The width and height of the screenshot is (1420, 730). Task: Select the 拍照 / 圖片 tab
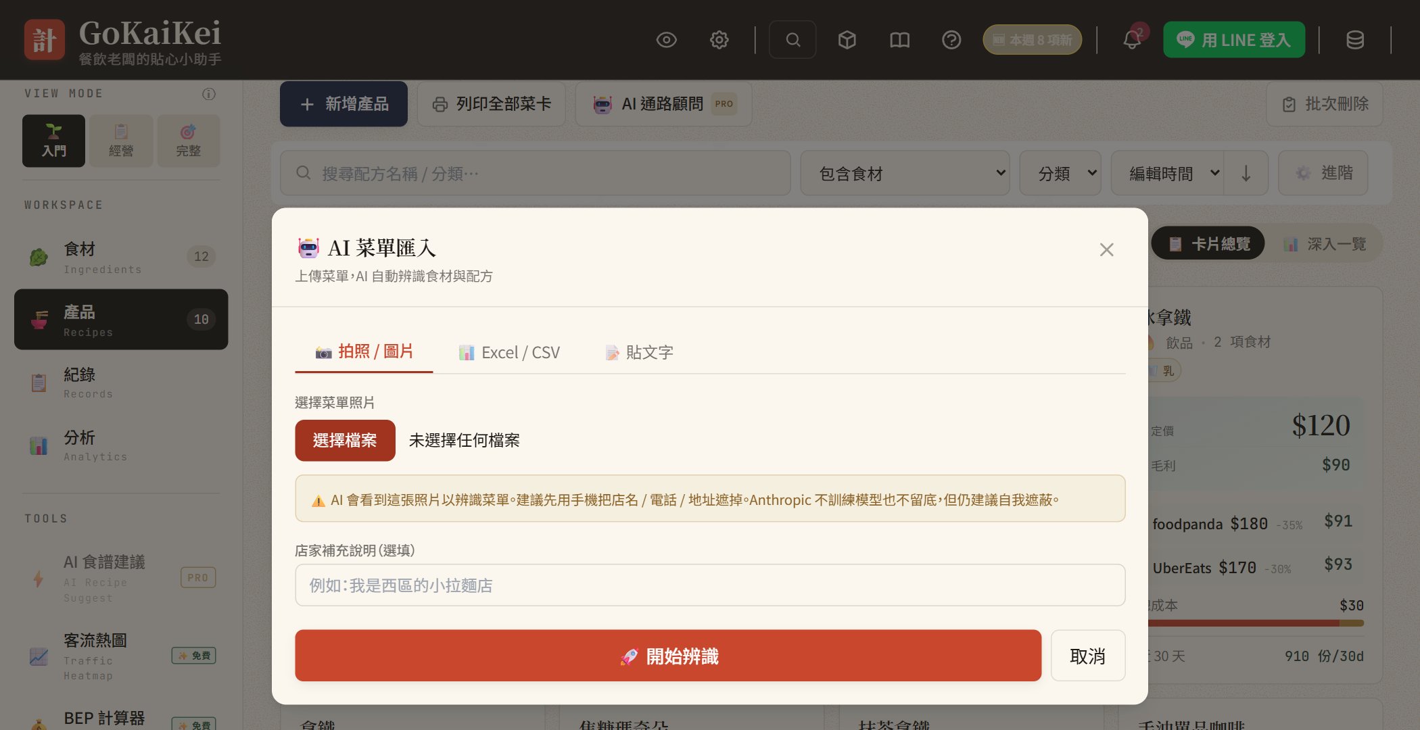(x=364, y=351)
